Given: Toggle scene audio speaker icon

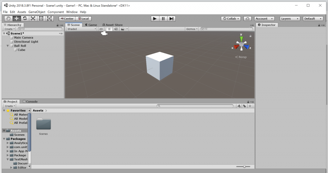Looking at the screenshot, I should pyautogui.click(x=116, y=29).
